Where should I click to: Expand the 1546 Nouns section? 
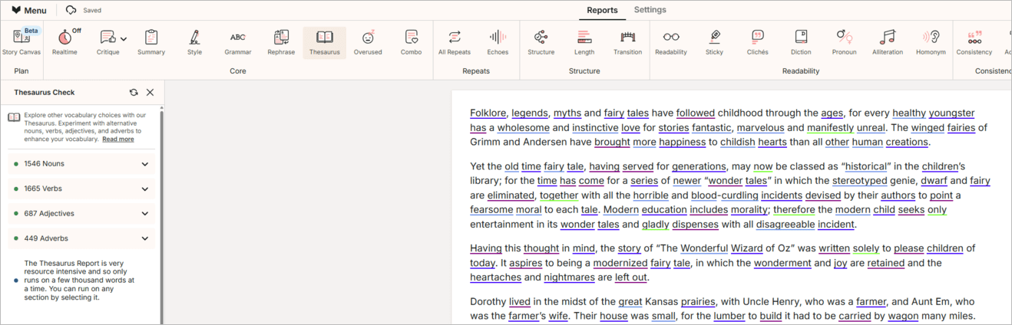click(81, 164)
